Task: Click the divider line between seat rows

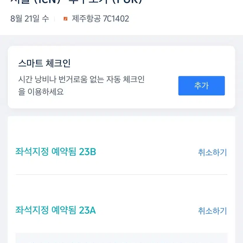Action: pyautogui.click(x=121, y=174)
